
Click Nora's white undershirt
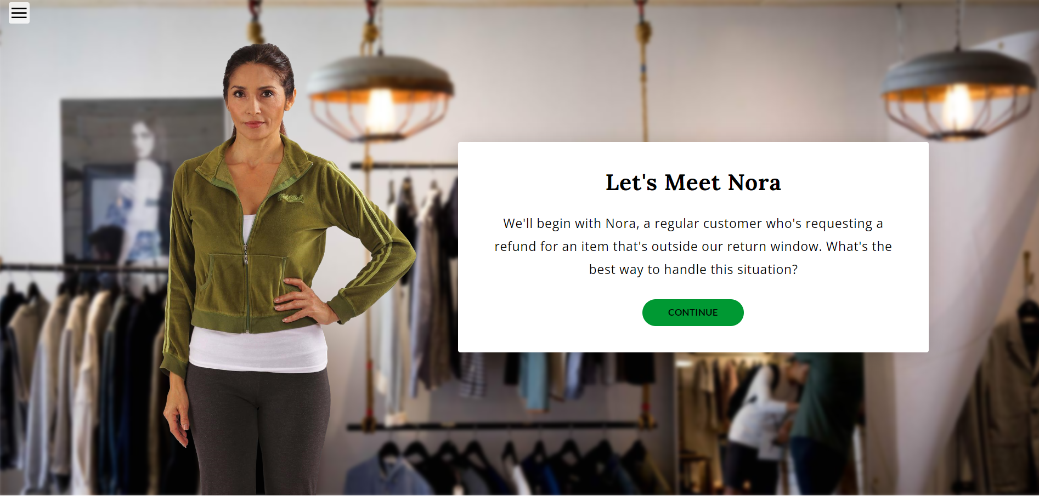(x=258, y=351)
